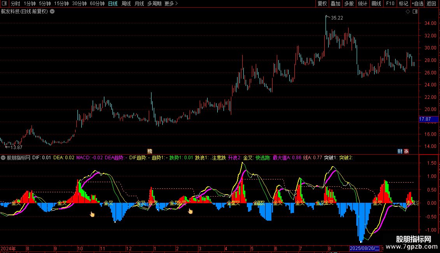Open the 复权 adjustment menu
The width and height of the screenshot is (440, 253).
tap(322, 4)
